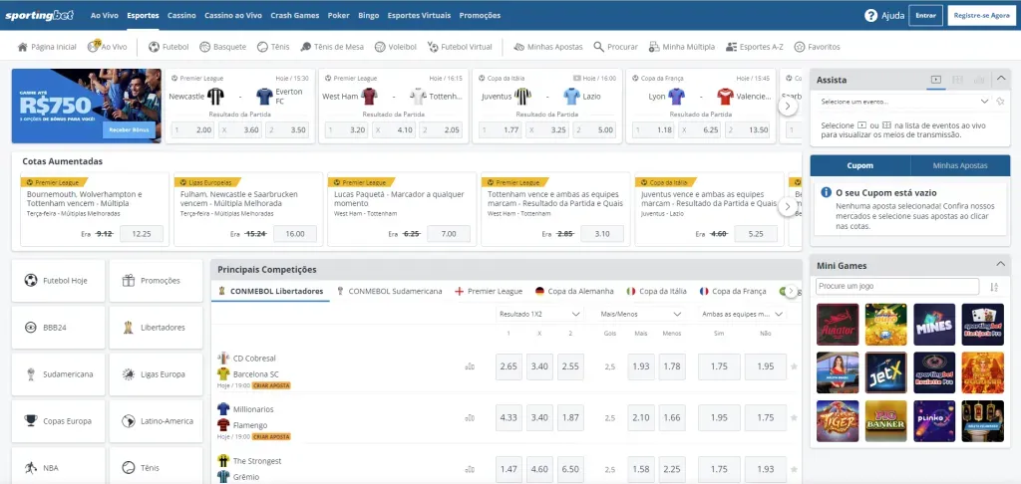Open Promoções top menu
This screenshot has height=484, width=1021.
tap(480, 15)
